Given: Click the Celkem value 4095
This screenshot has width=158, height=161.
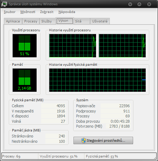Looking at the screenshot, I should click(61, 106).
